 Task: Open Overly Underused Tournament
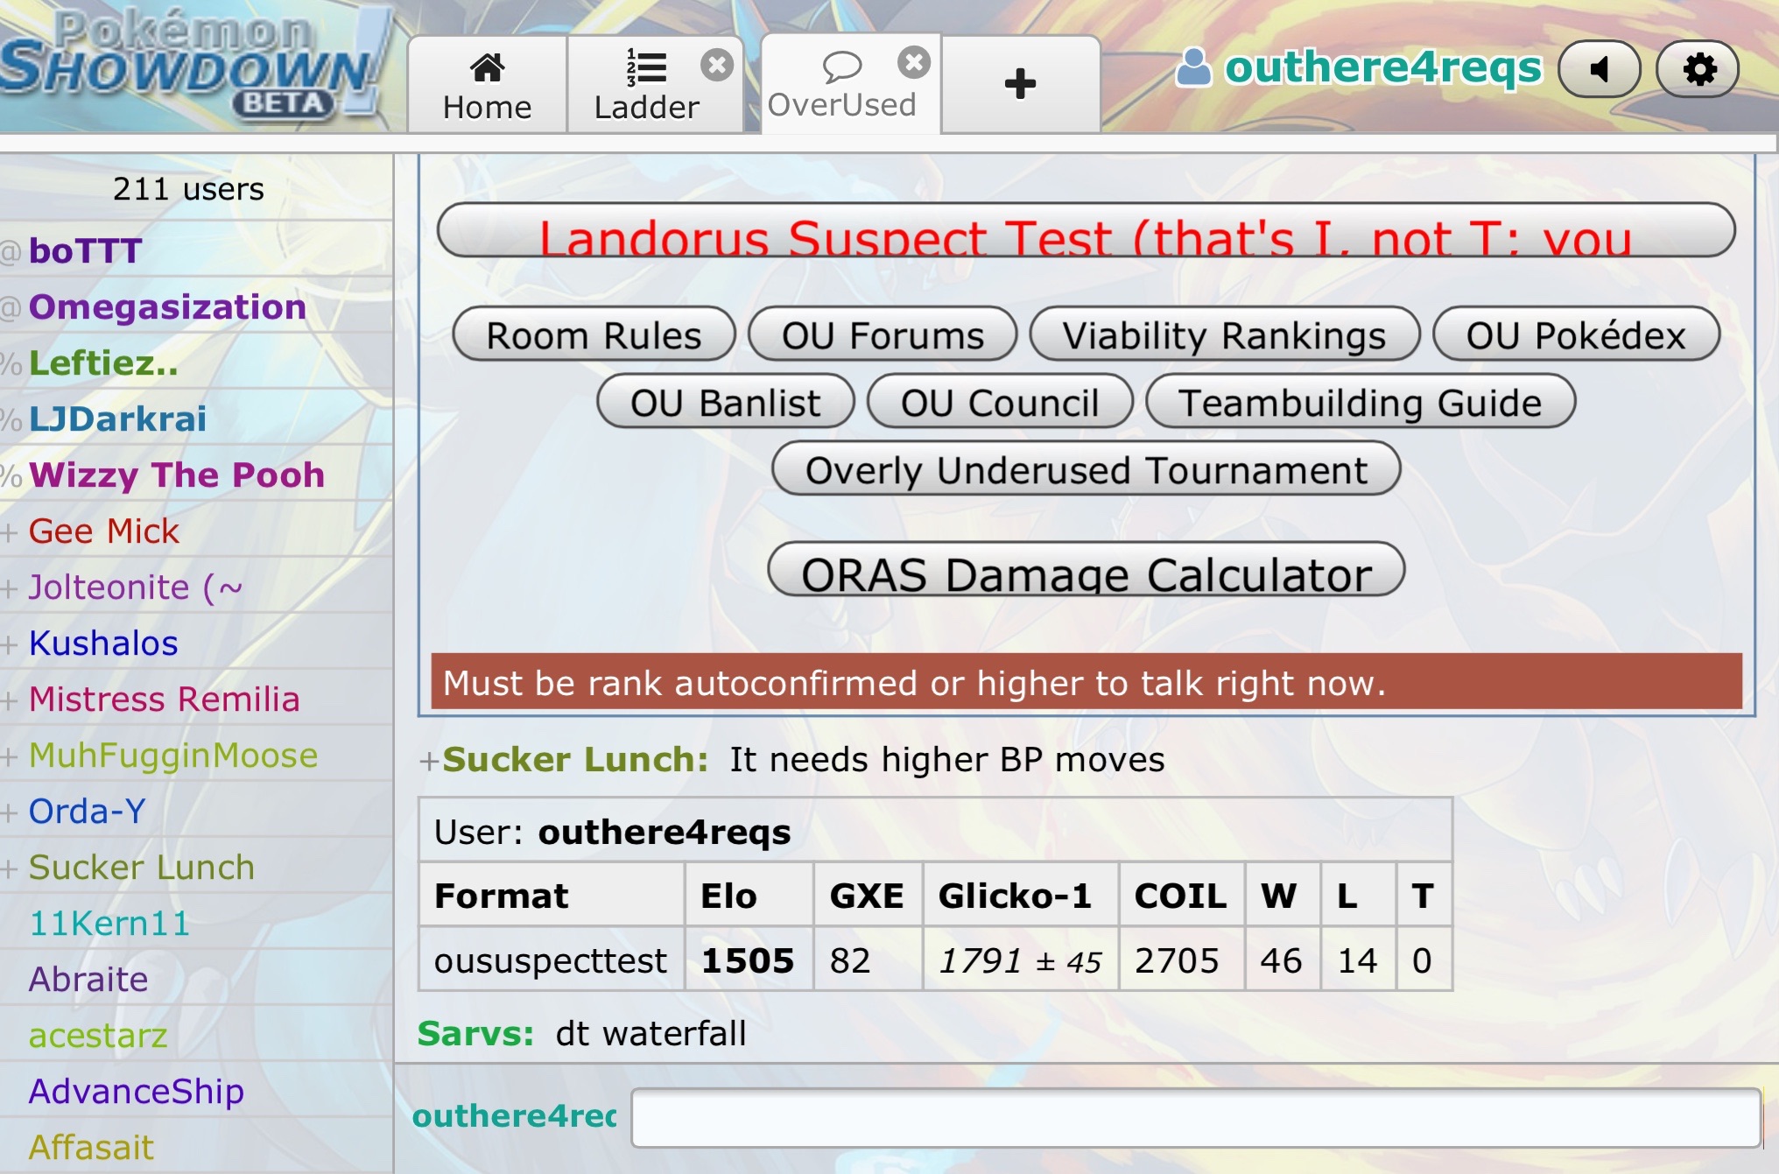[1086, 469]
